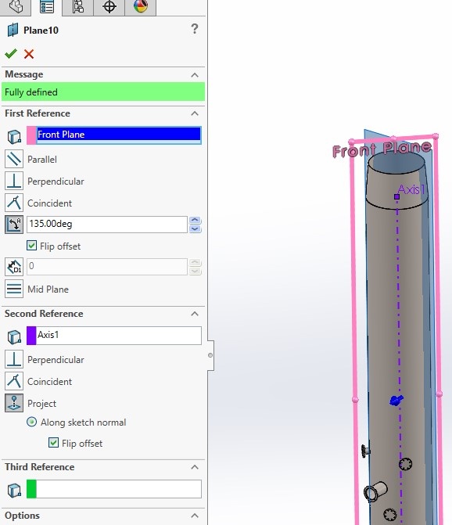Screen dimensions: 452x525
Task: Open the DimXpertManager crosshair tab
Action: click(x=109, y=7)
